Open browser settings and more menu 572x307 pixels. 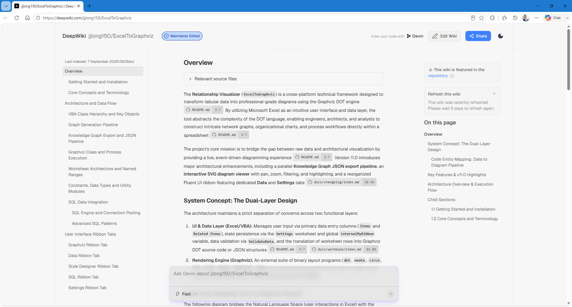coord(537,18)
